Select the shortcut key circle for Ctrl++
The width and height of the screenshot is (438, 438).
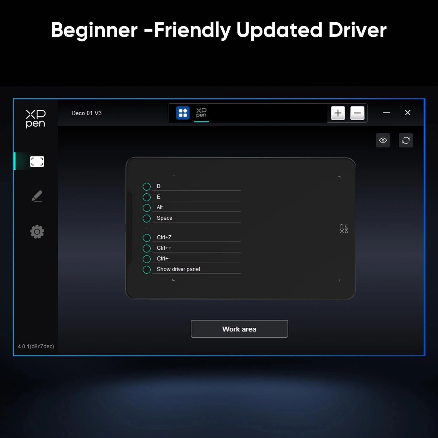[147, 248]
